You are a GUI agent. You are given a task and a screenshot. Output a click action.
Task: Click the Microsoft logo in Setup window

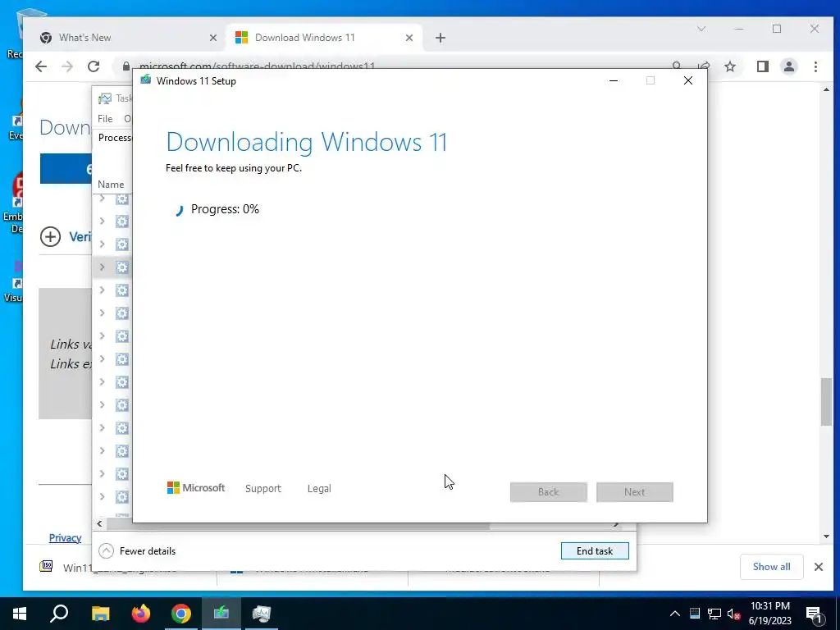pos(196,488)
